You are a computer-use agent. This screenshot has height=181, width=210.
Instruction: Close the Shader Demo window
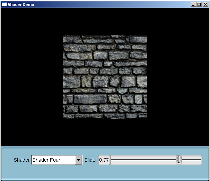tap(205, 4)
